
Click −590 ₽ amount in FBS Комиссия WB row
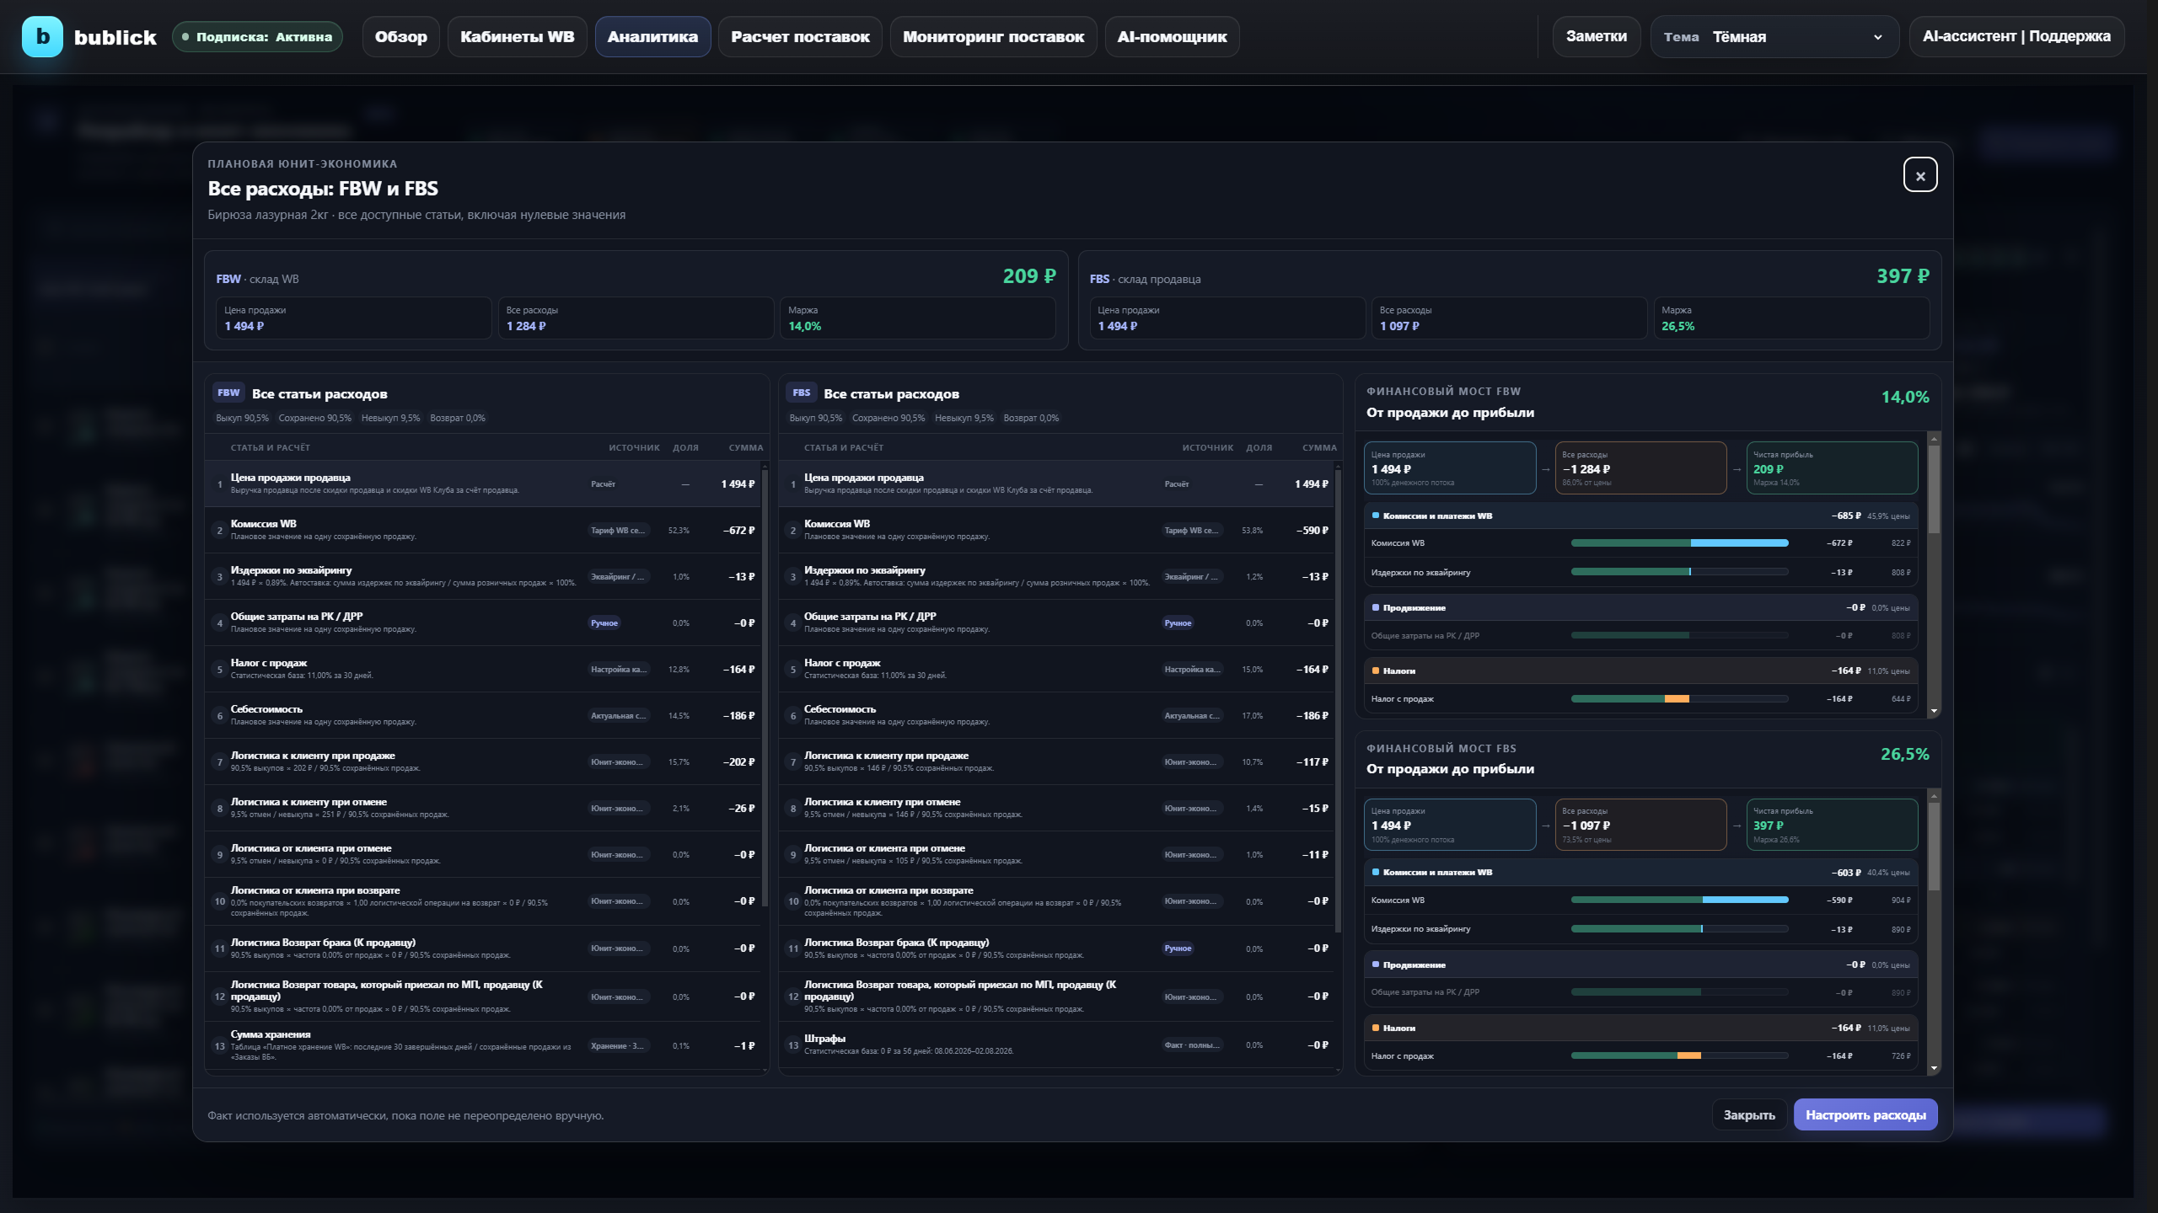pyautogui.click(x=1313, y=531)
